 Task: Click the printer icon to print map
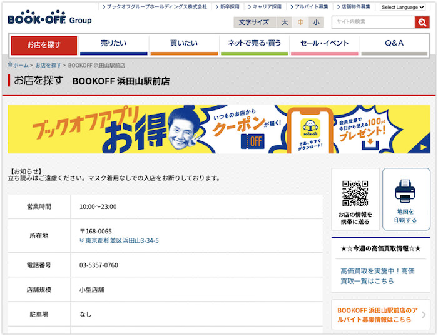point(405,191)
